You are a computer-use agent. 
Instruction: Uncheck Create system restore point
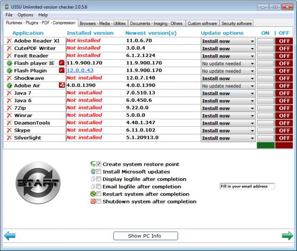[x=99, y=164]
